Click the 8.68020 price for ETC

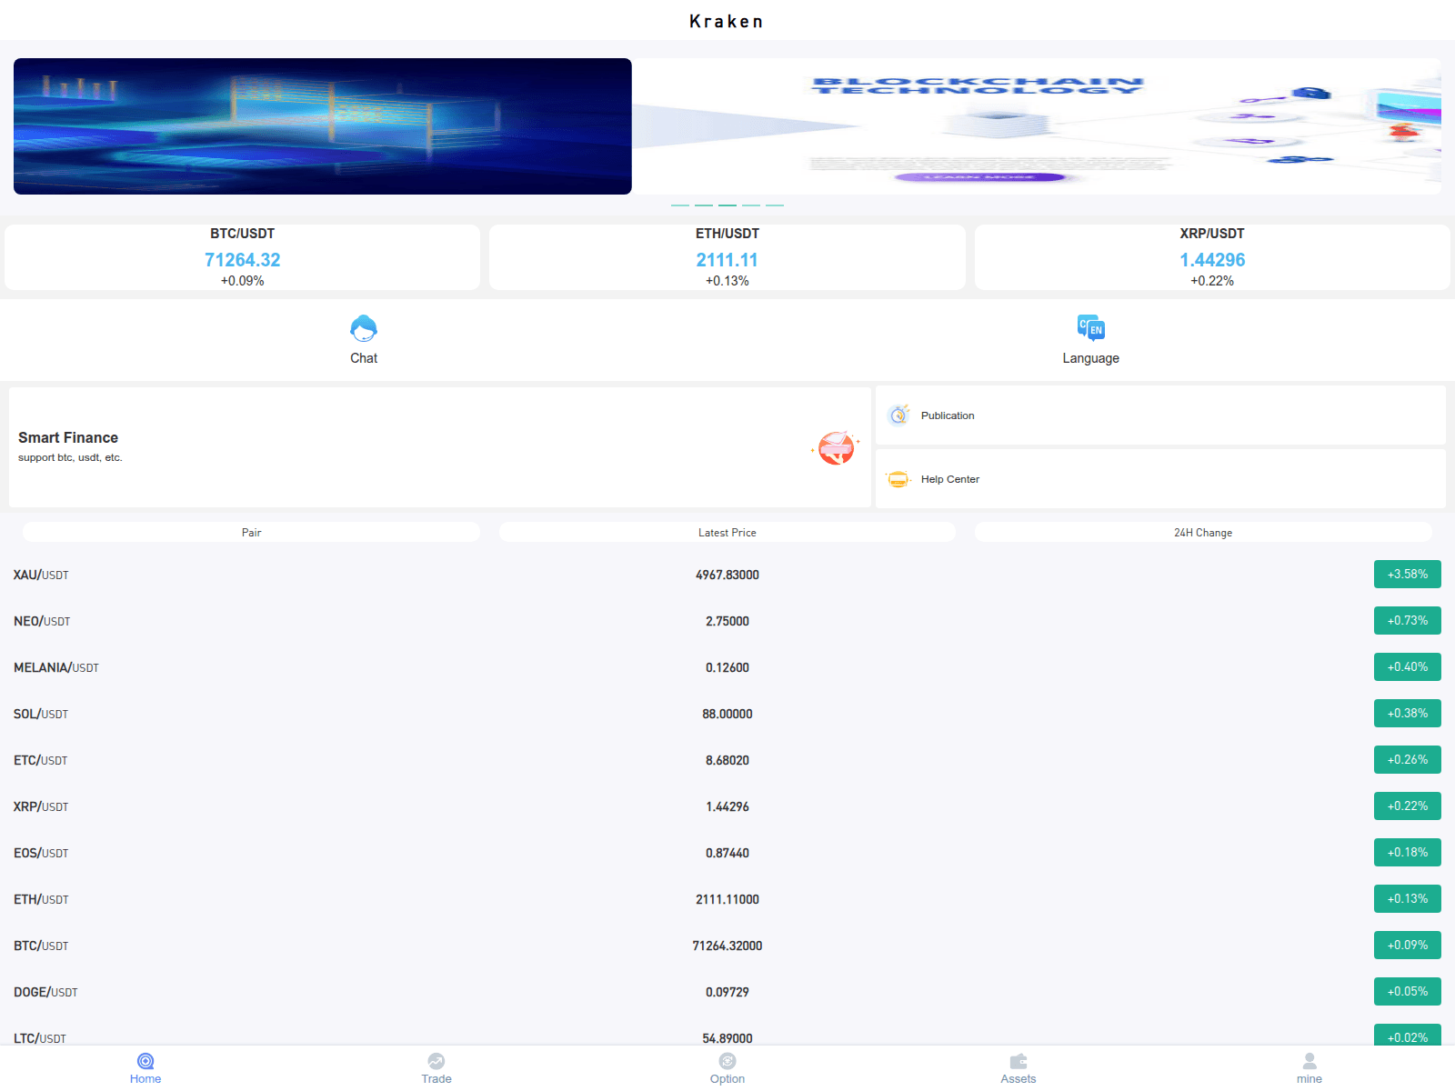coord(727,760)
